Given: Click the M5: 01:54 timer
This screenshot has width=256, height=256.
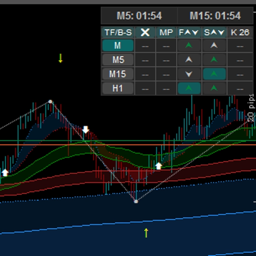Looking at the screenshot, I should coord(139,16).
